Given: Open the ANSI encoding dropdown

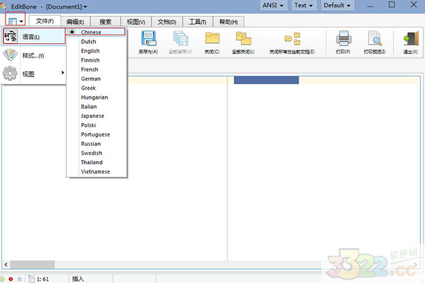Looking at the screenshot, I should [274, 5].
